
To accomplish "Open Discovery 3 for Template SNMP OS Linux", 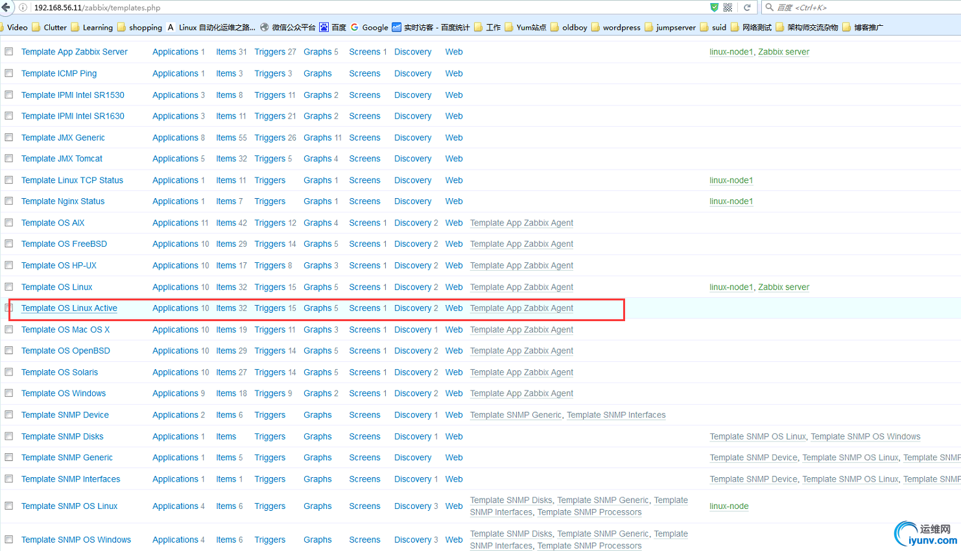I will (416, 506).
